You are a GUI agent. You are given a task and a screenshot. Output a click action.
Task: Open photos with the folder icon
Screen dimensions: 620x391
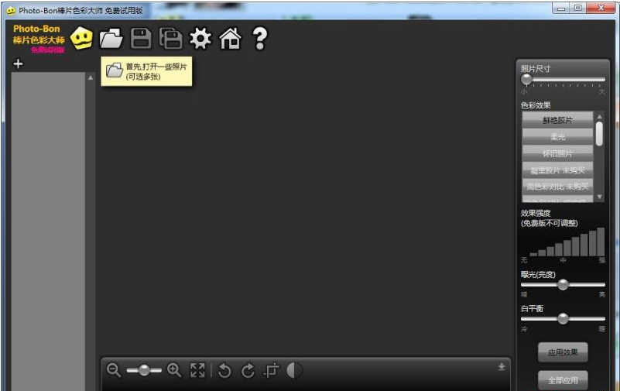point(111,39)
